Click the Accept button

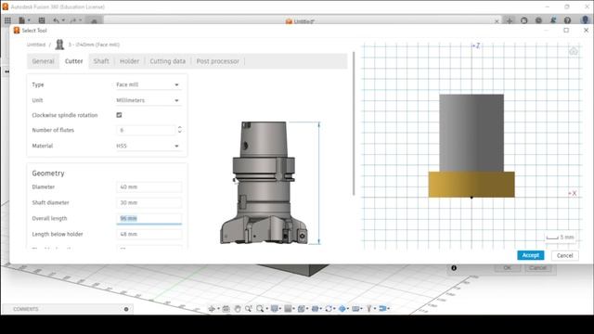[530, 255]
